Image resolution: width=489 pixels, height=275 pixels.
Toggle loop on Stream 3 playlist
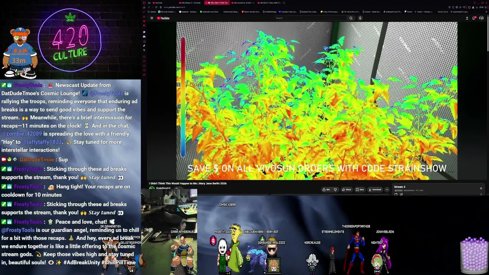[x=396, y=194]
